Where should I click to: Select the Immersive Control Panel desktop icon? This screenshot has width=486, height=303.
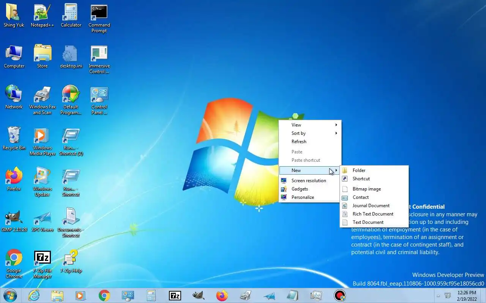[99, 59]
